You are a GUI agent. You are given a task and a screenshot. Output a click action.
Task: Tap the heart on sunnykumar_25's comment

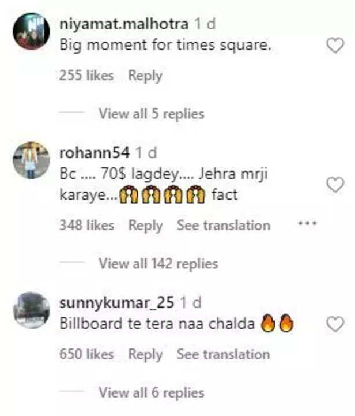click(x=335, y=324)
